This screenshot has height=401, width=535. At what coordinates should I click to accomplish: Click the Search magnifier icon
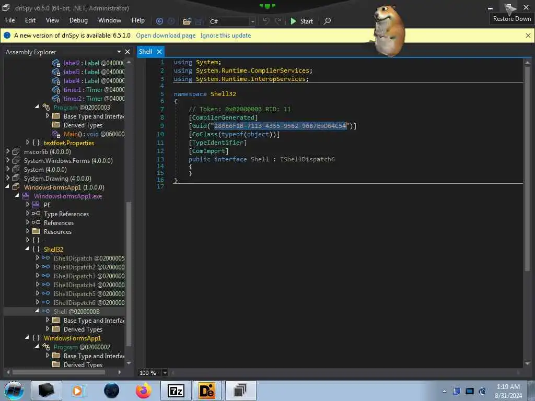[327, 21]
